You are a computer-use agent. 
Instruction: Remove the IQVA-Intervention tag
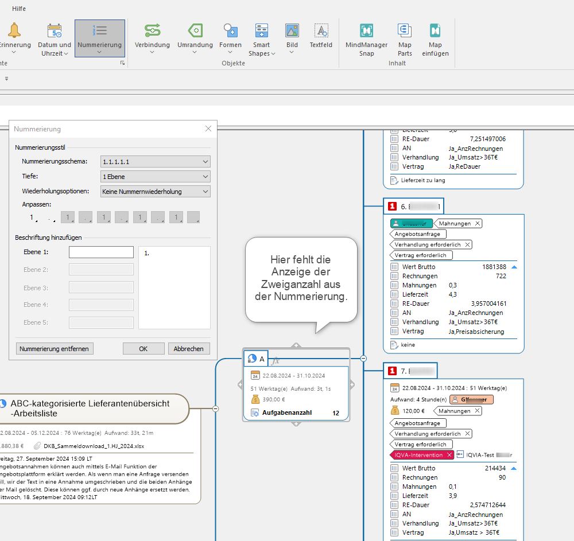pos(449,455)
